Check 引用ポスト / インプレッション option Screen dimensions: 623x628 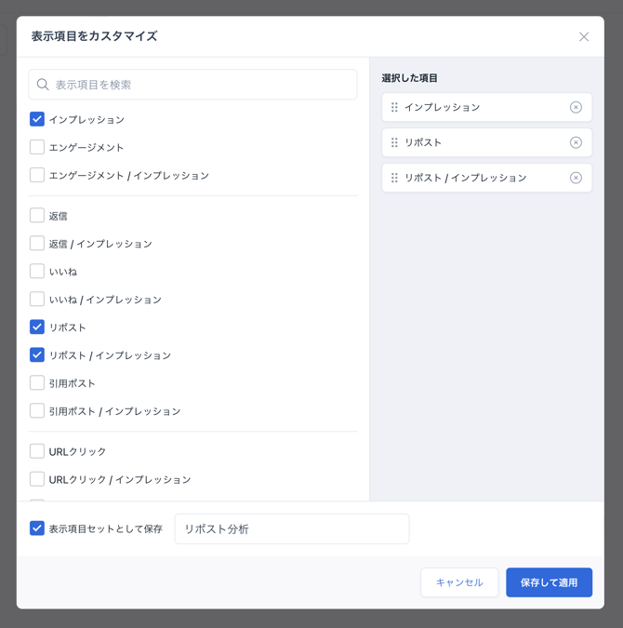tap(37, 410)
